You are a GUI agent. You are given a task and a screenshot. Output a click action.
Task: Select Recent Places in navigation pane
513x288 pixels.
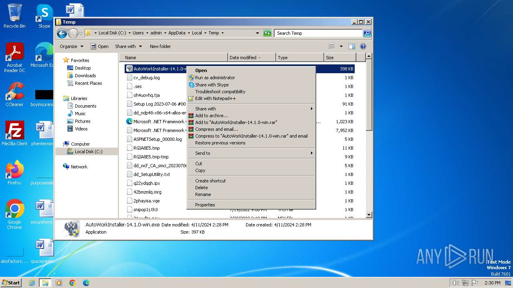point(88,83)
